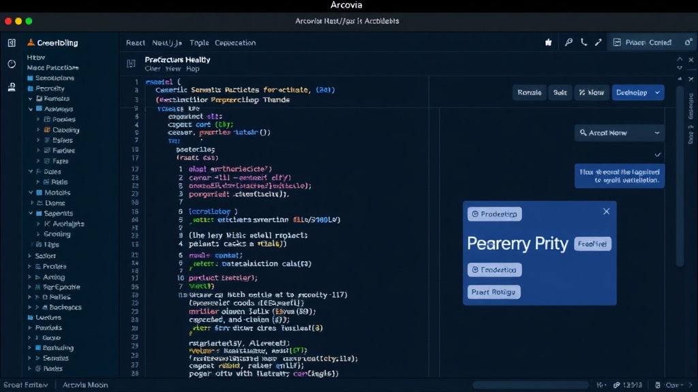This screenshot has height=392, width=698.
Task: Expand the Aroing tree node
Action: coord(30,277)
